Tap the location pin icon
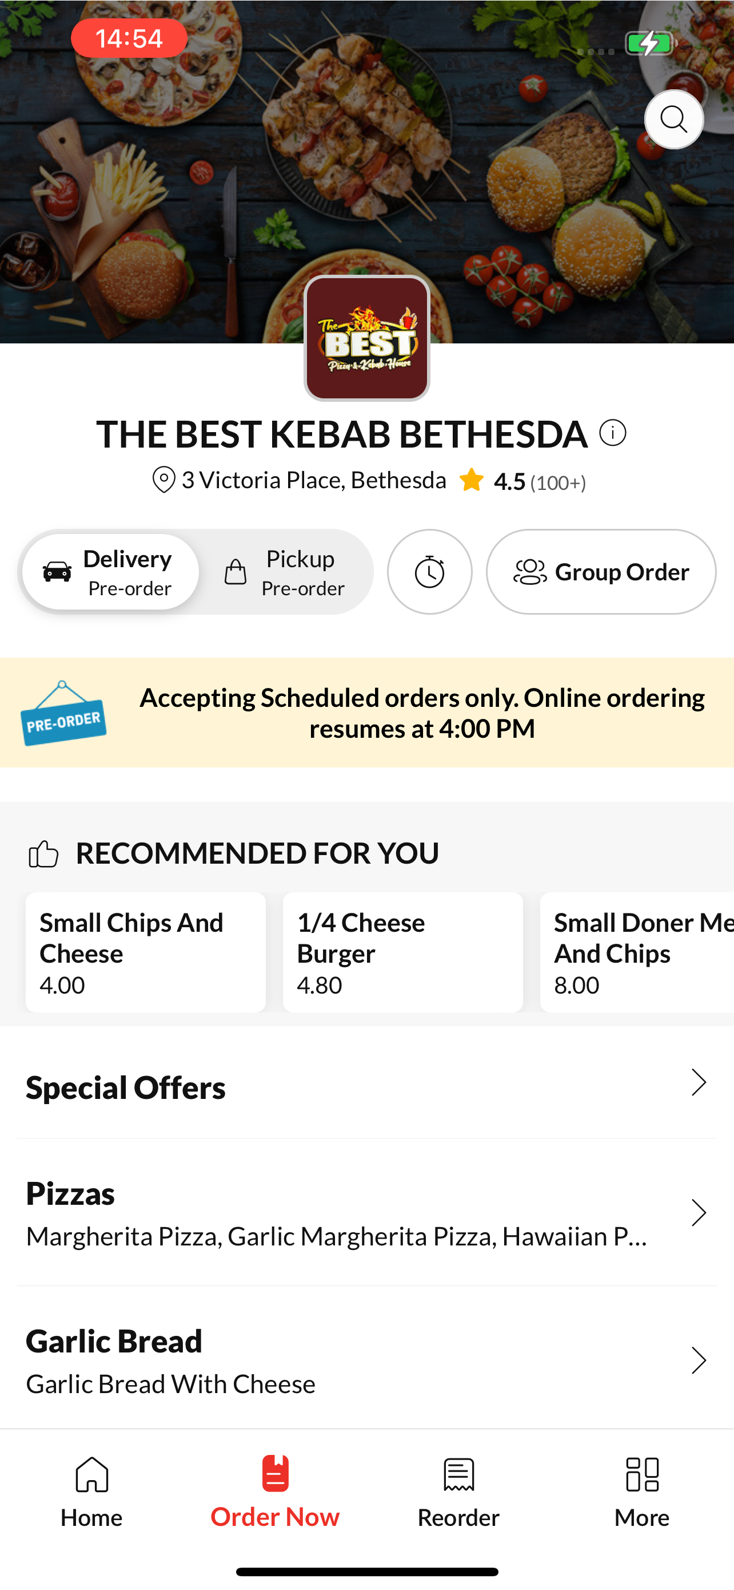 tap(163, 480)
